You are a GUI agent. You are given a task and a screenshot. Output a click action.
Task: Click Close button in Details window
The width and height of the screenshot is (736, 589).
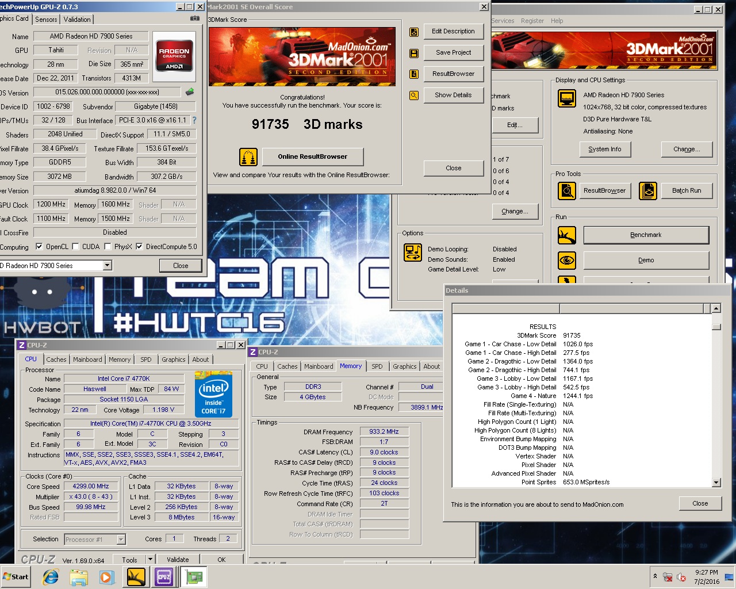[x=700, y=503]
